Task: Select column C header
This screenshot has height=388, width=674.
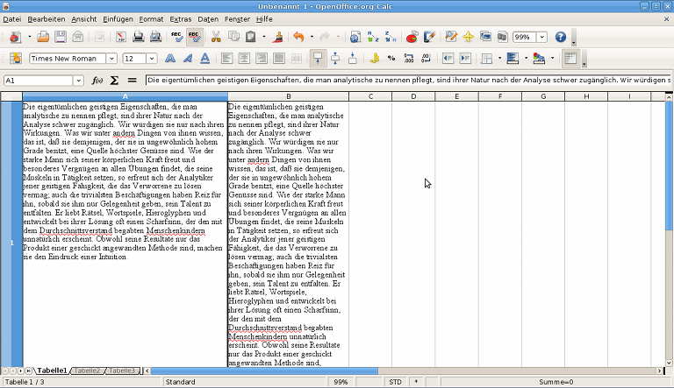Action: [x=370, y=96]
